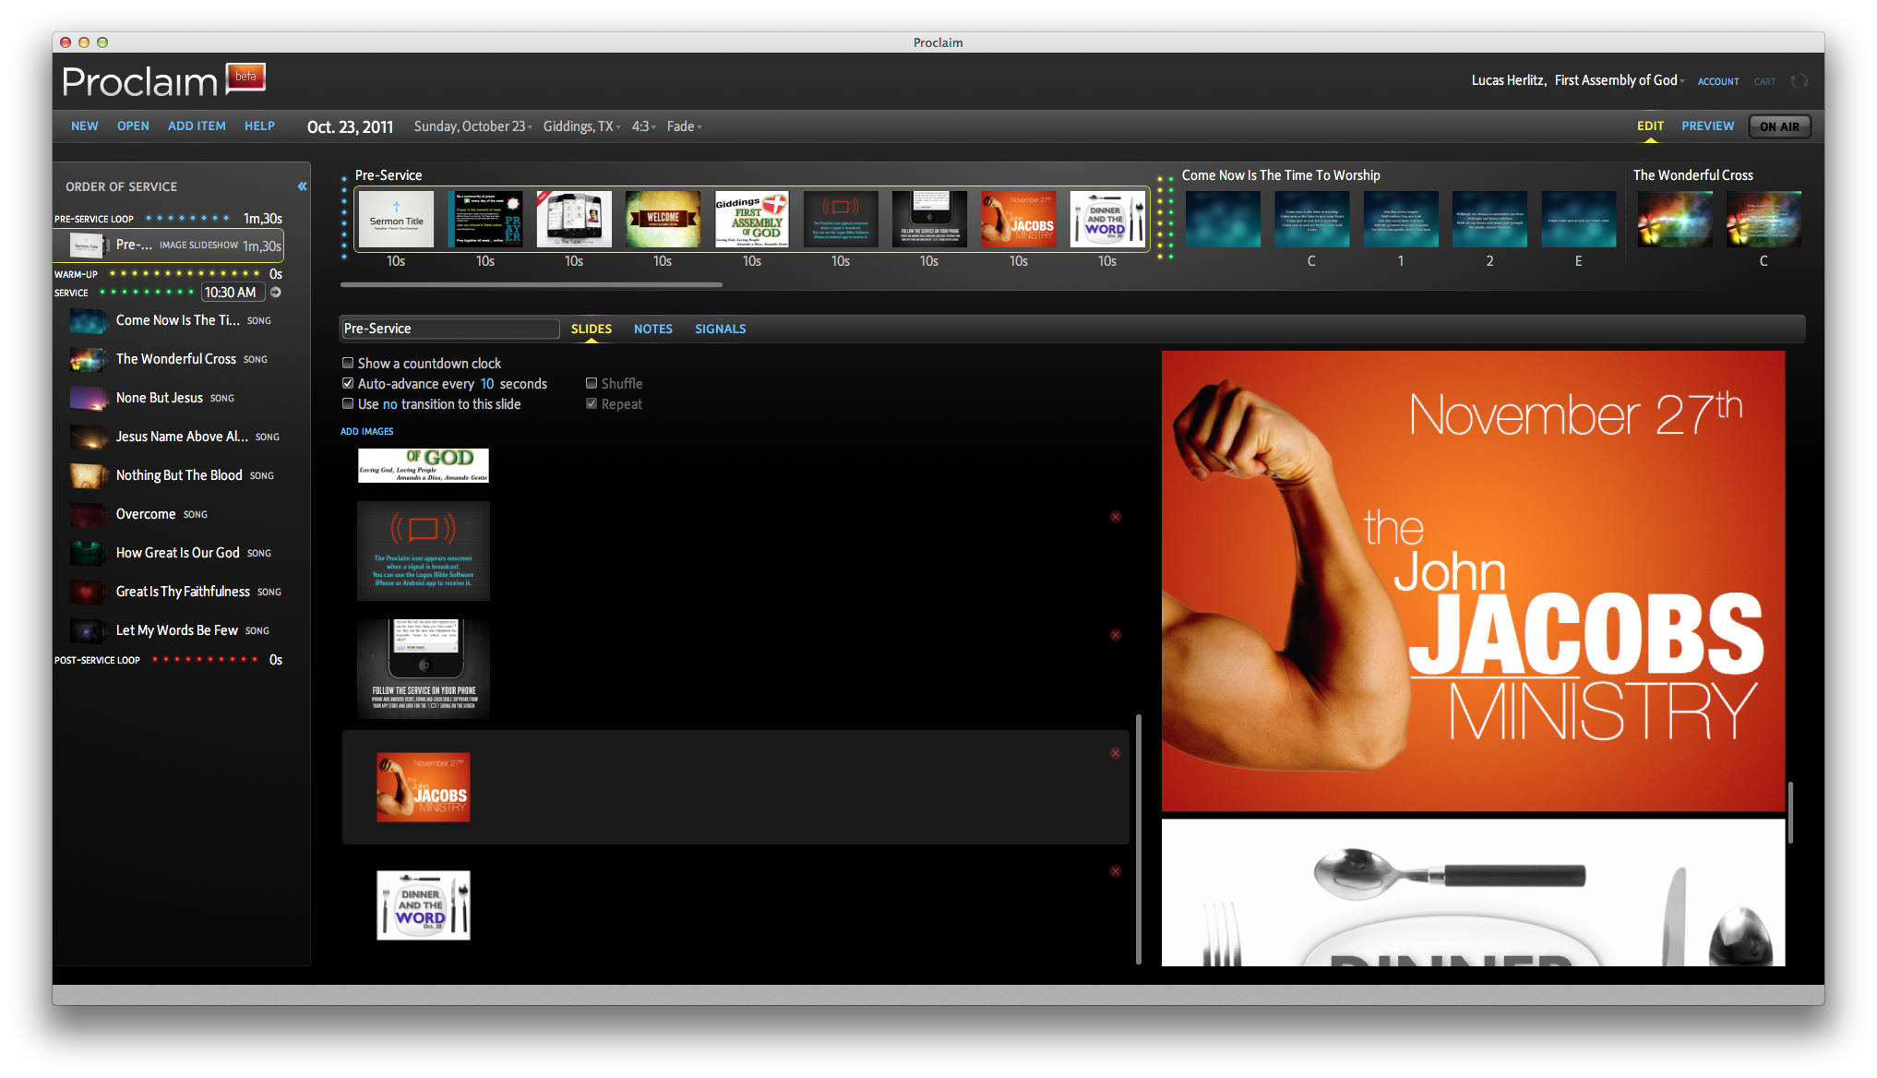1877x1078 pixels.
Task: Click the sync refresh icon near Cart
Action: coord(1799,81)
